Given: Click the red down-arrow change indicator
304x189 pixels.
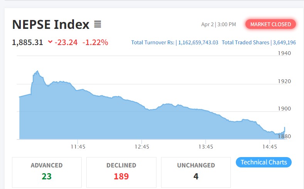Looking at the screenshot, I should [50, 42].
